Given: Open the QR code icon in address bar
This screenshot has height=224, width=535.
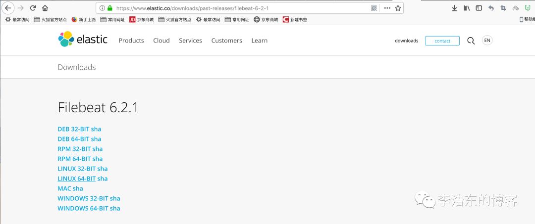Looking at the screenshot, I should point(374,8).
